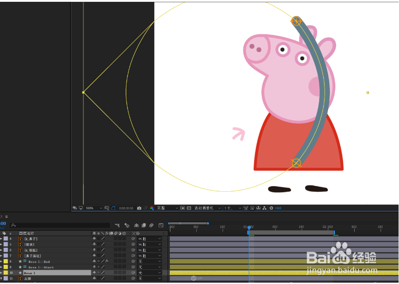Screen dimensions: 399x284
Task: Click the Hose 1 layer name field
Action: point(57,273)
